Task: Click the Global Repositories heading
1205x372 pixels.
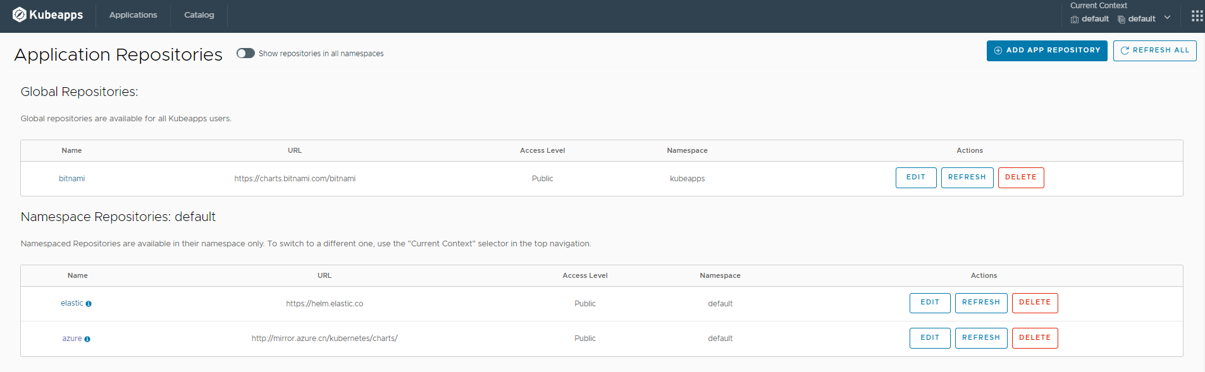Action: 79,92
